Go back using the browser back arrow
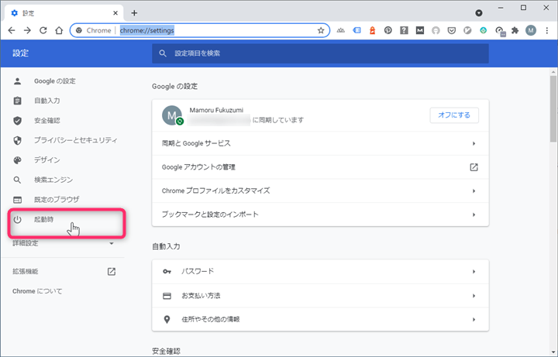The image size is (558, 357). pyautogui.click(x=12, y=30)
